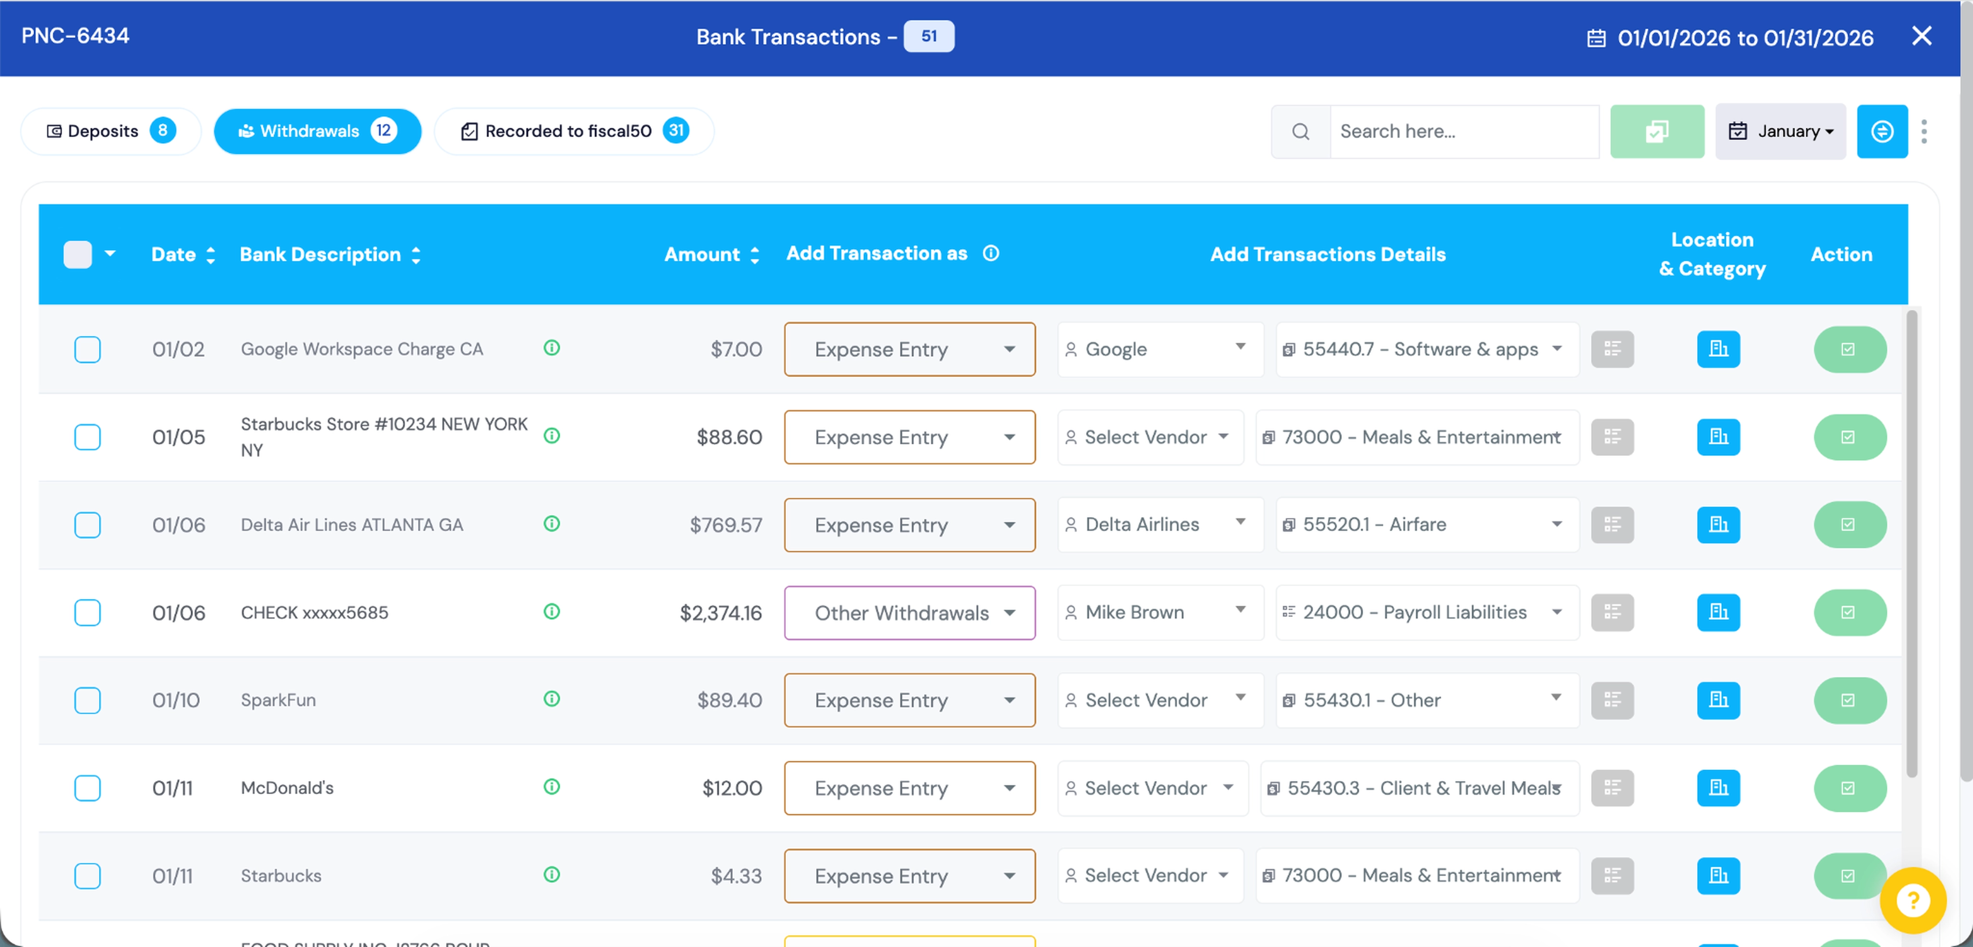This screenshot has height=947, width=1973.
Task: Open 55430.1 - Other category dropdown
Action: [x=1427, y=700]
